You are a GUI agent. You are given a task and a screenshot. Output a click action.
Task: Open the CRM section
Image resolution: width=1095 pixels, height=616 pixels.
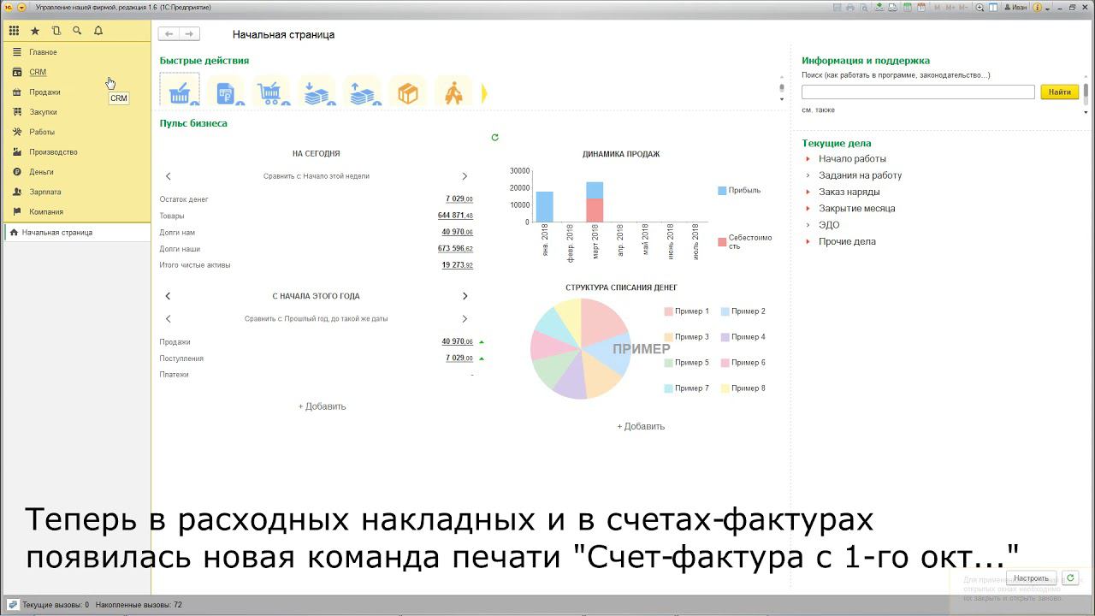coord(77,72)
